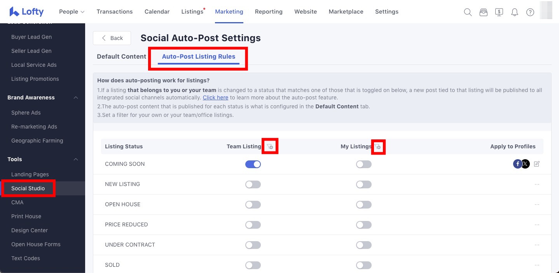Open the inbox tray icon in header
The image size is (559, 273).
483,12
